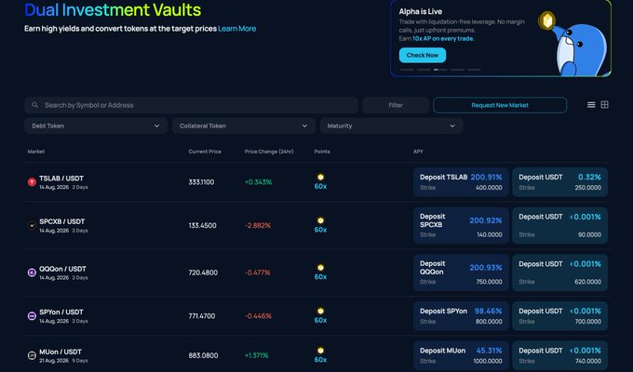Open the Debt Token dropdown
Viewport: 633px width, 372px height.
point(96,126)
